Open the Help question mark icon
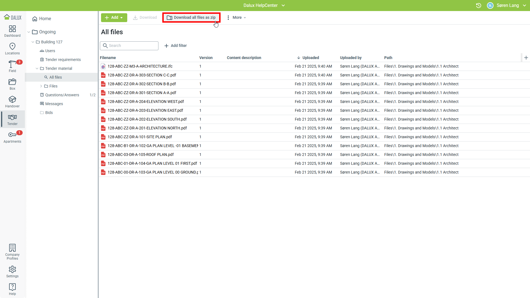This screenshot has width=530, height=298. [x=12, y=287]
